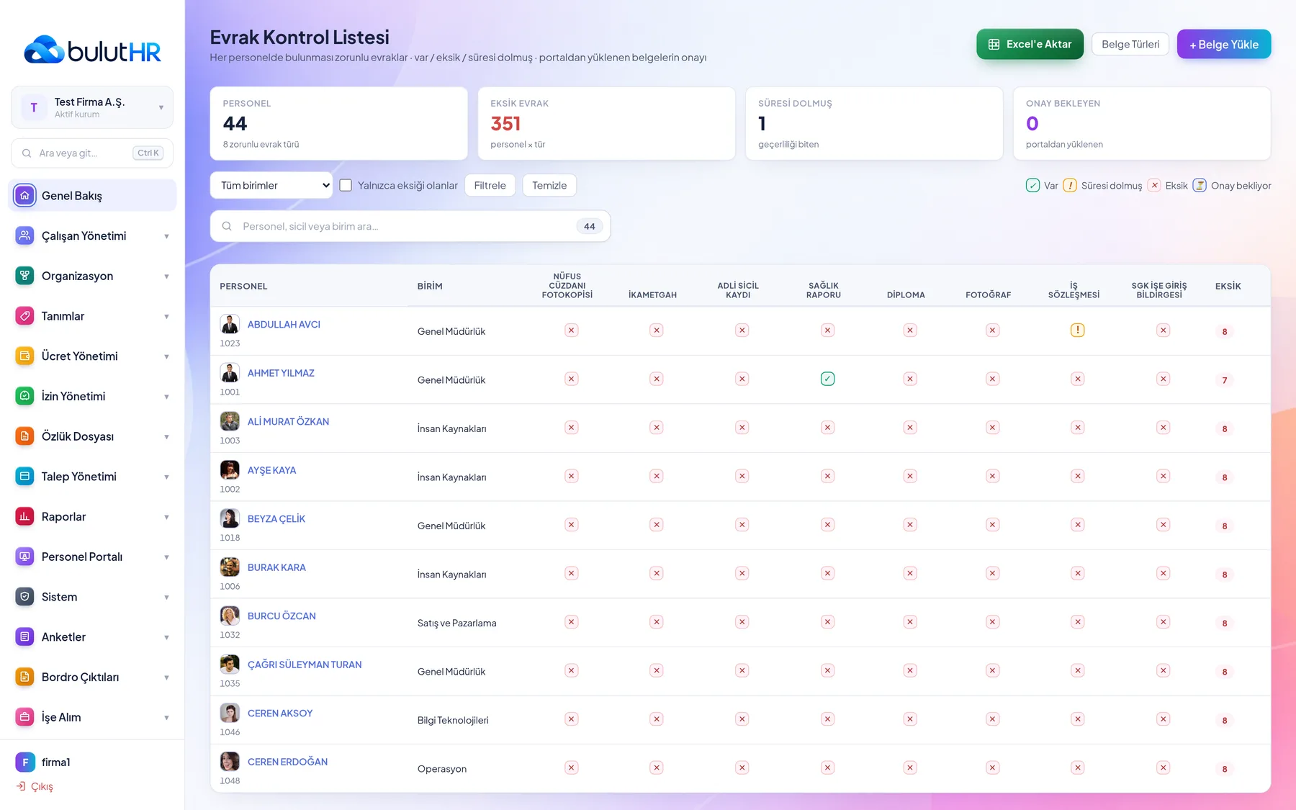Click missing Fotoğraf icon for Burak Kara
Viewport: 1296px width, 810px height.
(x=992, y=573)
